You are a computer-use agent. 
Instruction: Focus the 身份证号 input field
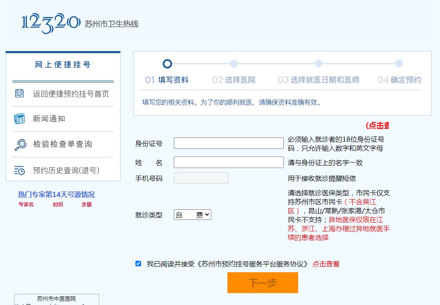tap(228, 143)
